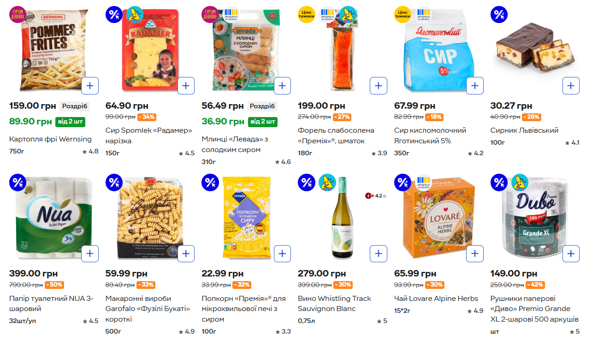This screenshot has width=592, height=341.
Task: Add Dyvo paper towels to cart
Action: [x=571, y=253]
